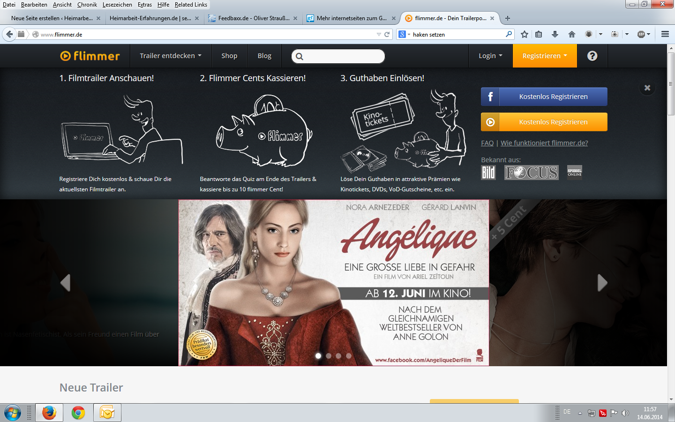
Task: Open the mail app in taskbar
Action: [x=107, y=413]
